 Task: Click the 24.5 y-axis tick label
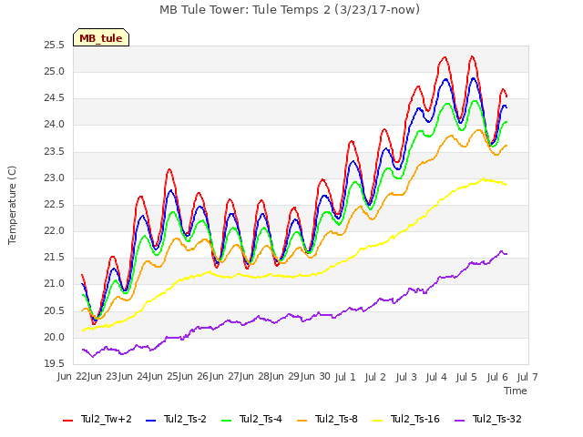tap(54, 98)
